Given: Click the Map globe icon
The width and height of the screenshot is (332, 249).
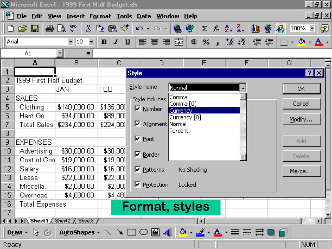Looking at the screenshot, I should click(x=267, y=29).
